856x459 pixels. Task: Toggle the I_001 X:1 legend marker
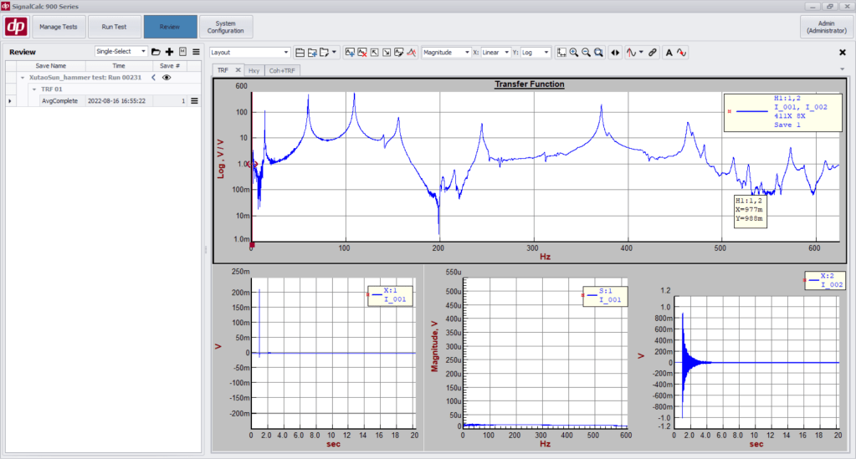(x=367, y=294)
